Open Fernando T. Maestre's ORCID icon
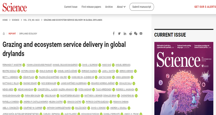This screenshot has width=216, height=115. [x=24, y=65]
